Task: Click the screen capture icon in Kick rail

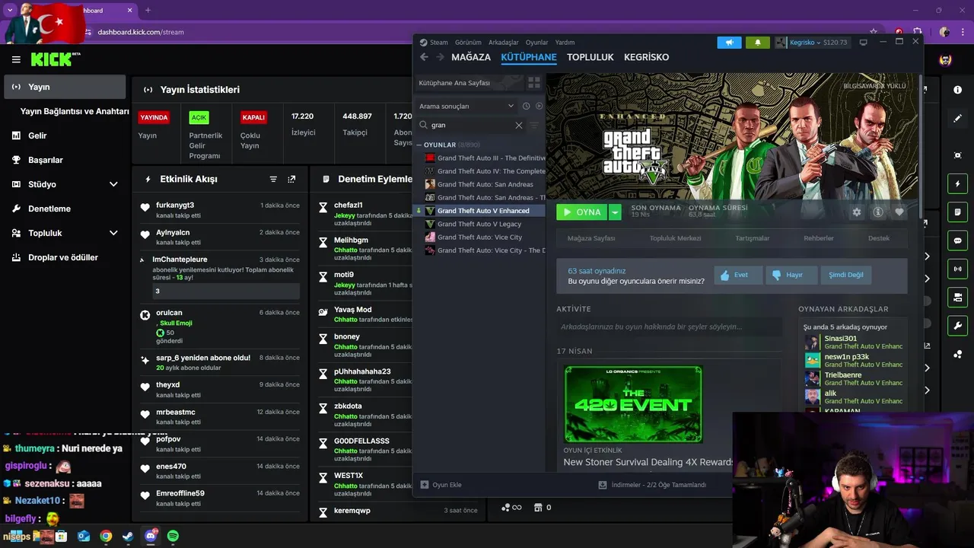Action: 957,155
